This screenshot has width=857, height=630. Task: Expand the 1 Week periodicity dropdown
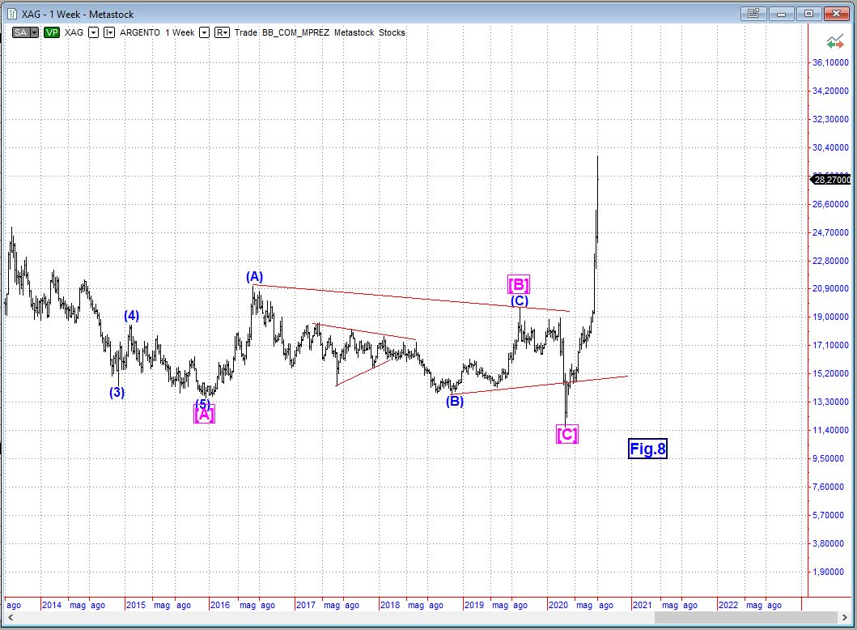point(204,32)
